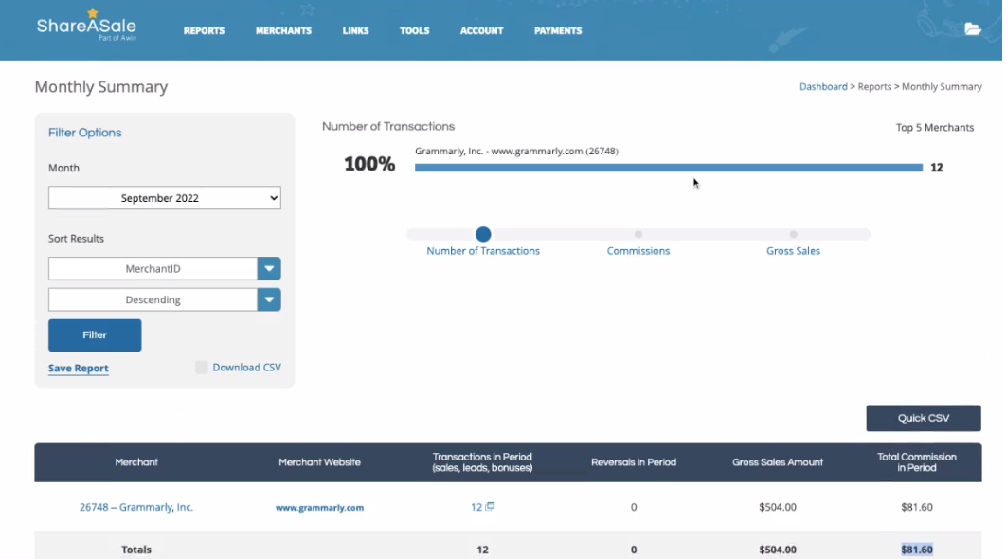The height and width of the screenshot is (559, 1006).
Task: Click the 100% percentage figure
Action: [369, 164]
